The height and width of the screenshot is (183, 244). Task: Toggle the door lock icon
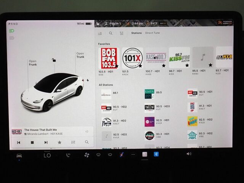[x=54, y=60]
